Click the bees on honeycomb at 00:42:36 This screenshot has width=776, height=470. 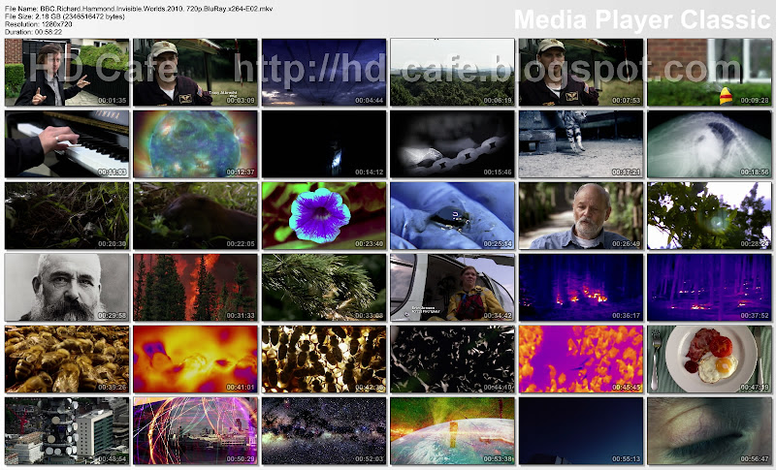[324, 359]
